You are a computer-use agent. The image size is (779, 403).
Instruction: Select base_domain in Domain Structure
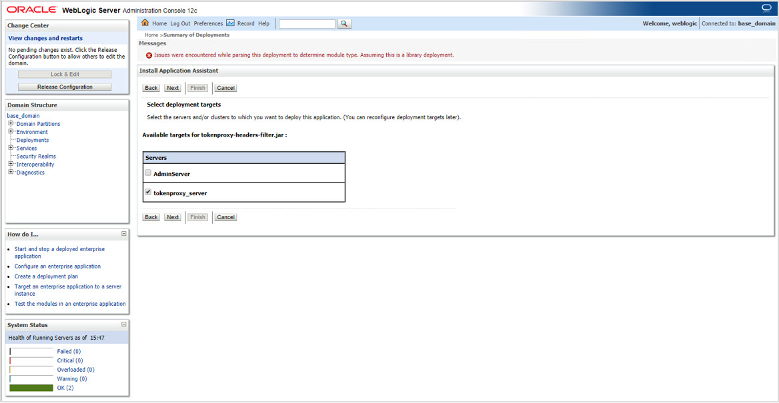tap(23, 116)
